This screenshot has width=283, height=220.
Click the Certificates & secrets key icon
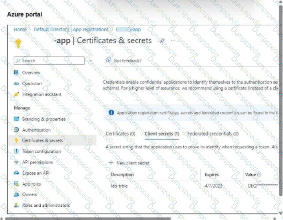point(16,140)
